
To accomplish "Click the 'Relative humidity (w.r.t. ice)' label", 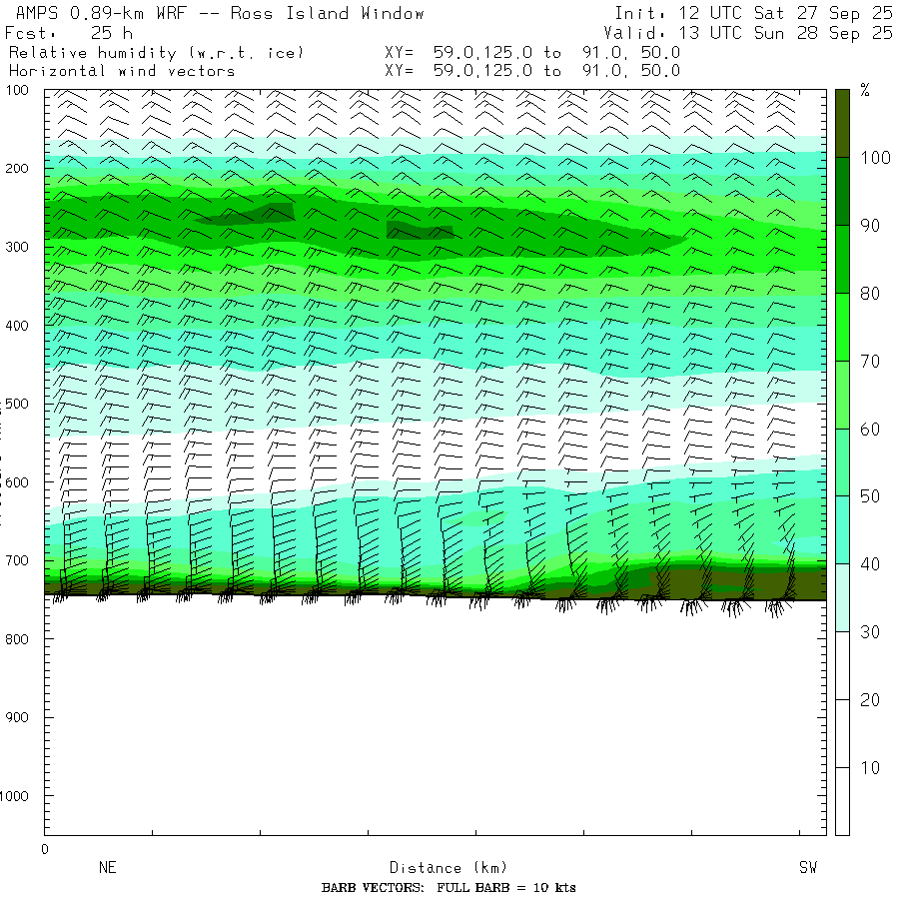I will tap(156, 53).
